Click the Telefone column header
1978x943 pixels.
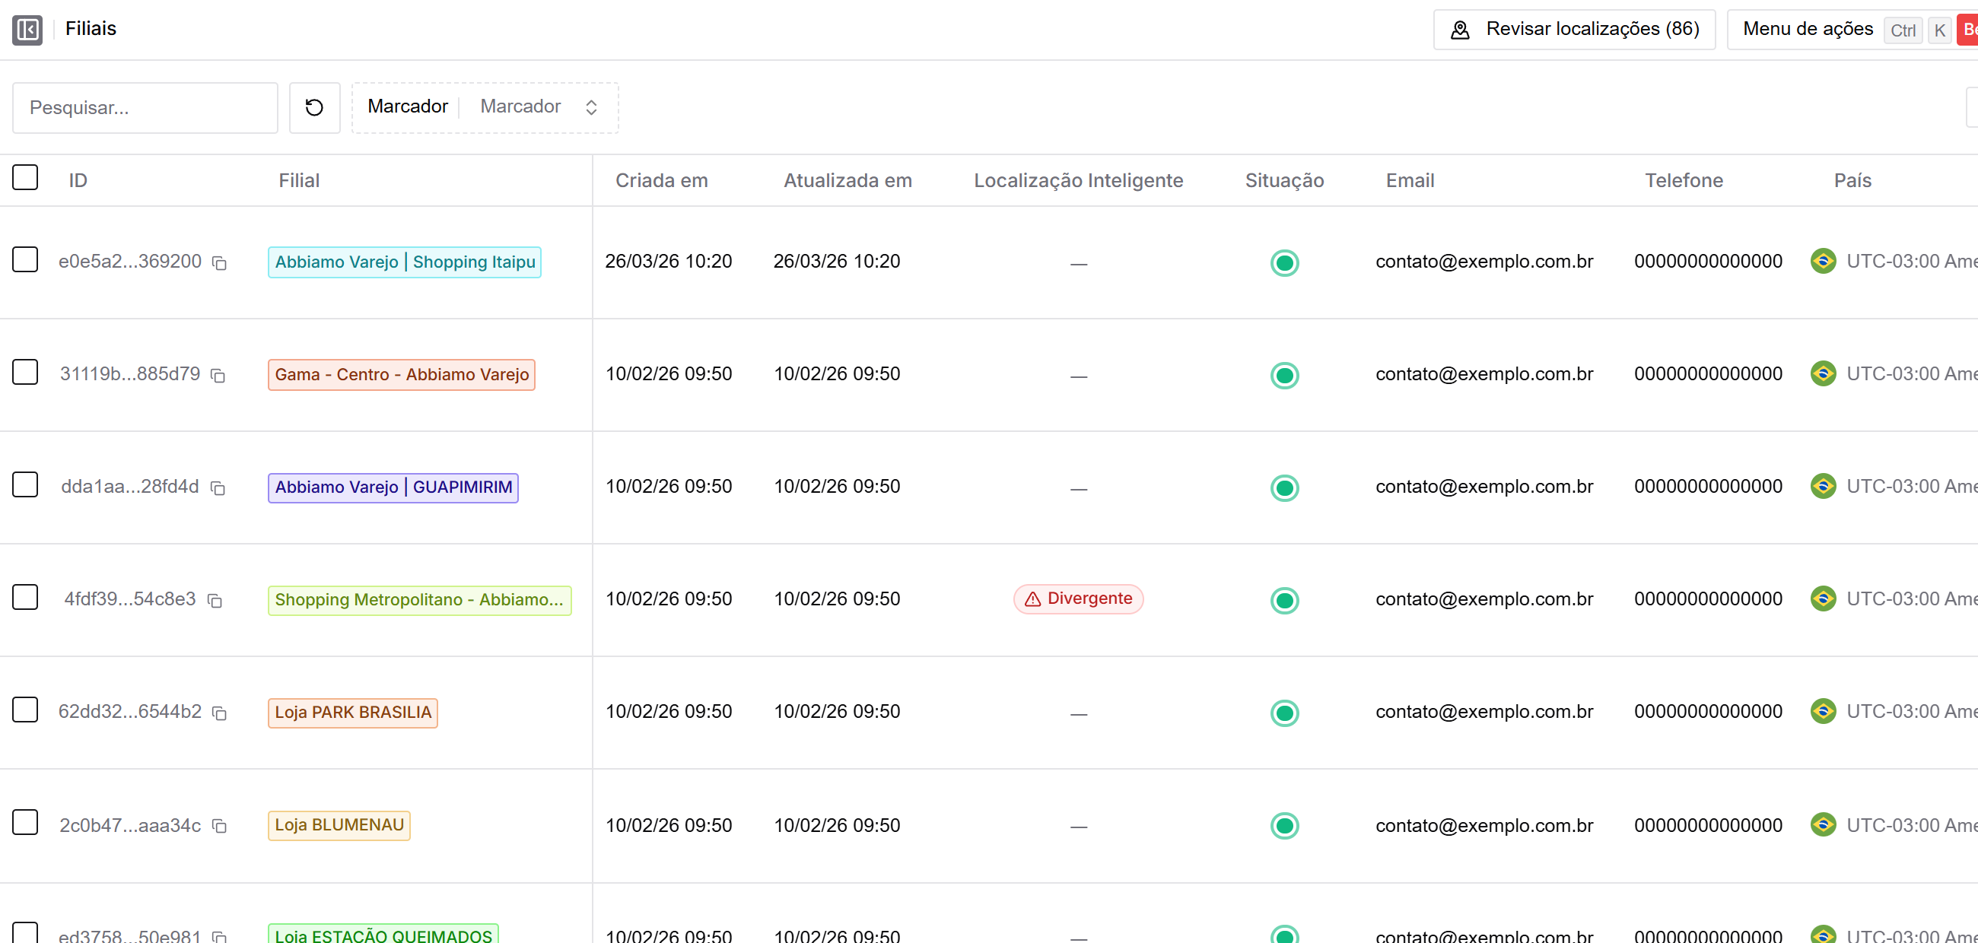pos(1683,180)
